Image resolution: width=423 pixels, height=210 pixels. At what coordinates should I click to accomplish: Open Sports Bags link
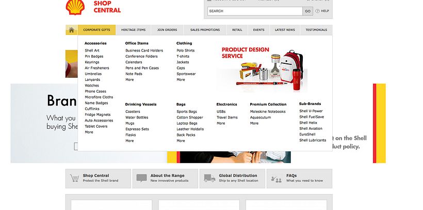[x=187, y=112]
